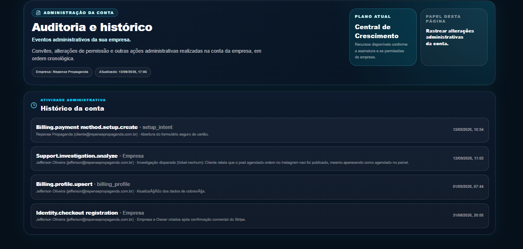The height and width of the screenshot is (249, 523).
Task: Click the 01/09/2026, 07:44 timestamp
Action: pos(468,186)
